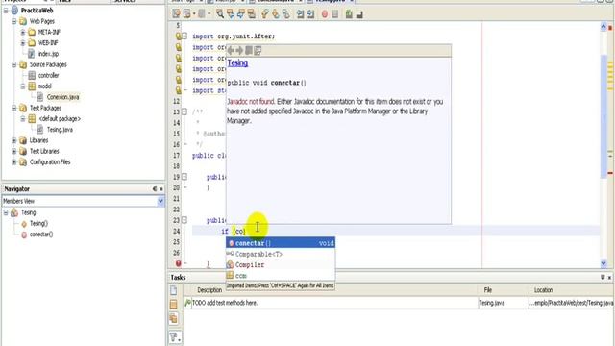Expand the Configuration Files node
615x346 pixels.
(14, 161)
